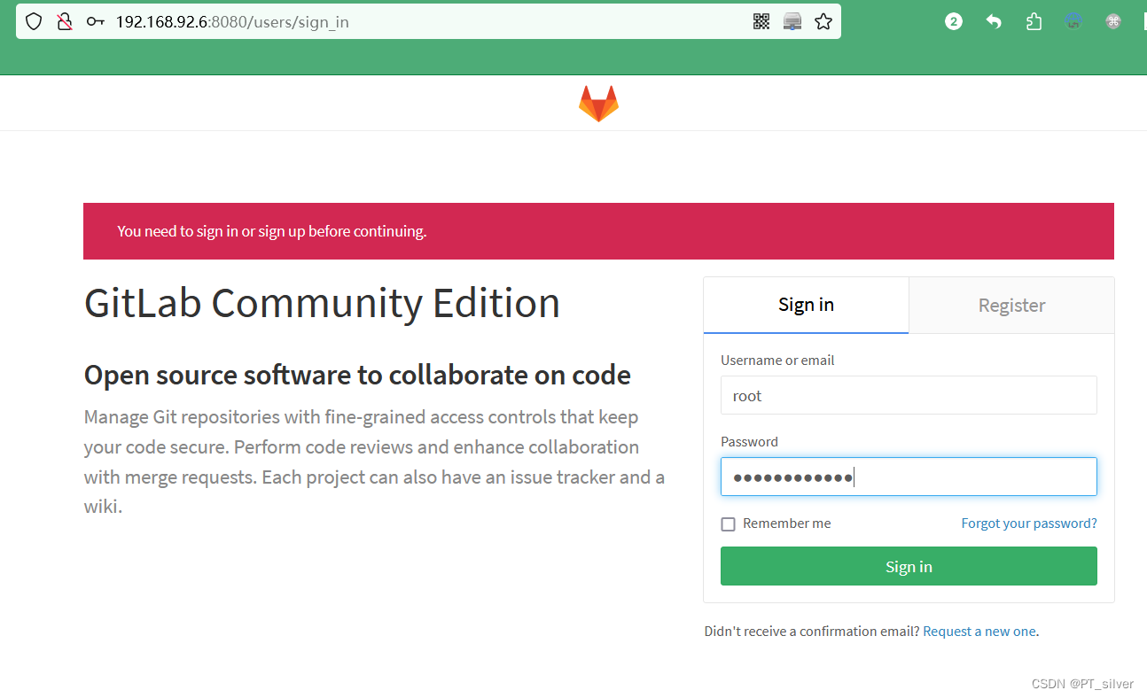This screenshot has width=1147, height=698.
Task: Click the reader/printer icon in address bar
Action: [x=792, y=21]
